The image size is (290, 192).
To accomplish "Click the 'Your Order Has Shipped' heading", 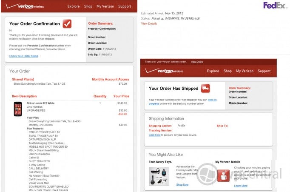I will point(173,88).
